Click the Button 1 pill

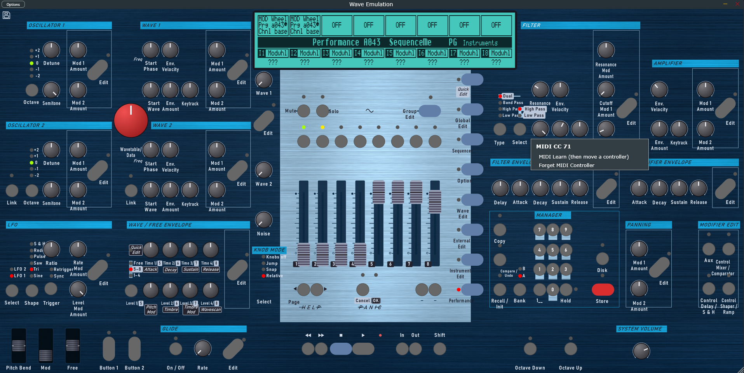point(109,349)
